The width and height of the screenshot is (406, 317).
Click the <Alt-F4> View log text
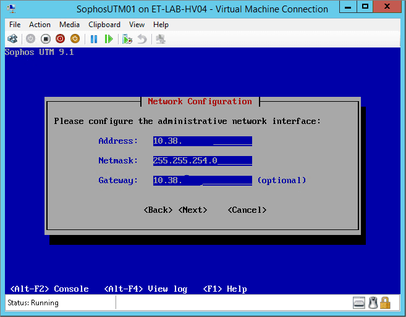(145, 289)
